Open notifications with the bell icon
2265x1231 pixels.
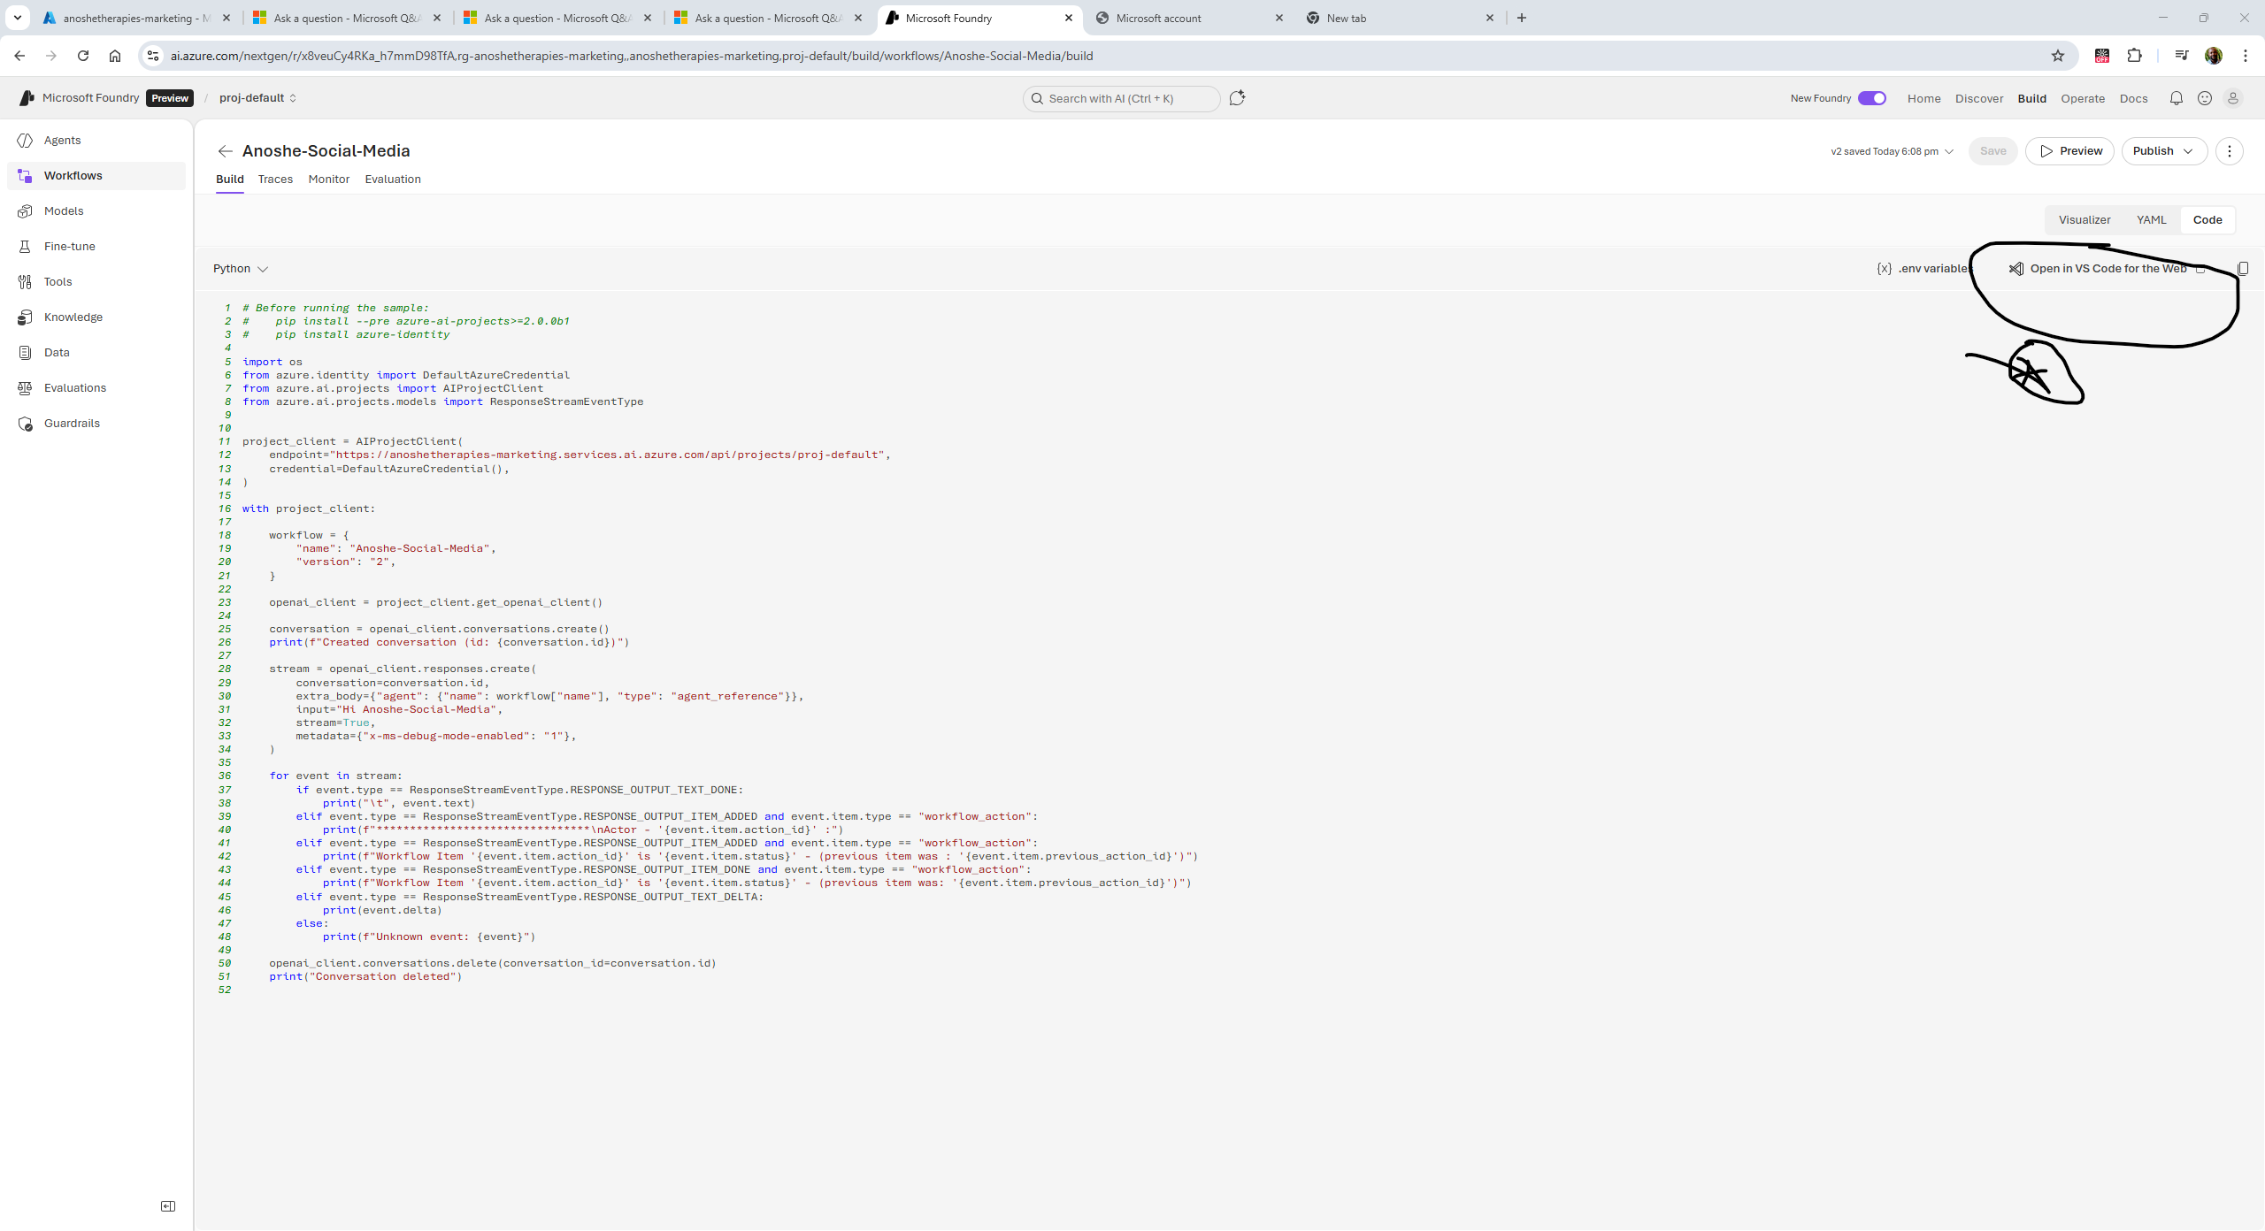(x=2176, y=98)
